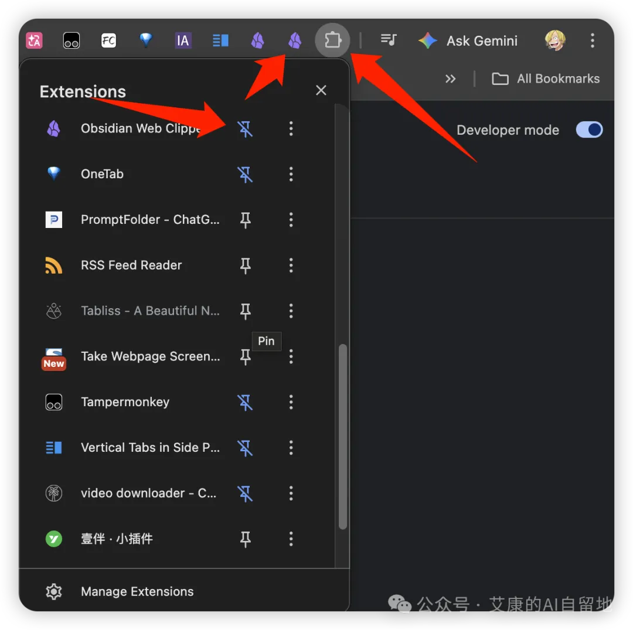
Task: Turn off the Developer mode switch
Action: (x=588, y=130)
